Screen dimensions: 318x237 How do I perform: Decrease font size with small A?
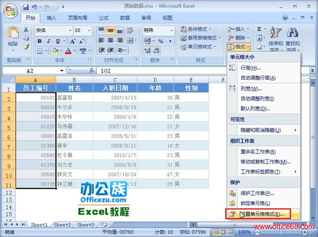click(x=82, y=41)
